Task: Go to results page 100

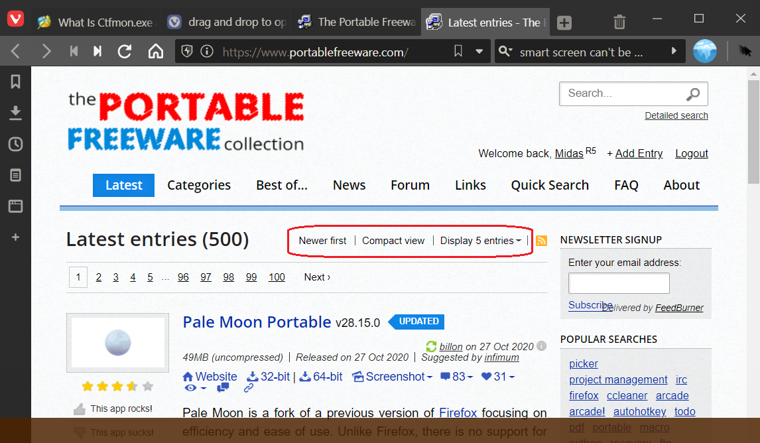Action: [x=277, y=277]
